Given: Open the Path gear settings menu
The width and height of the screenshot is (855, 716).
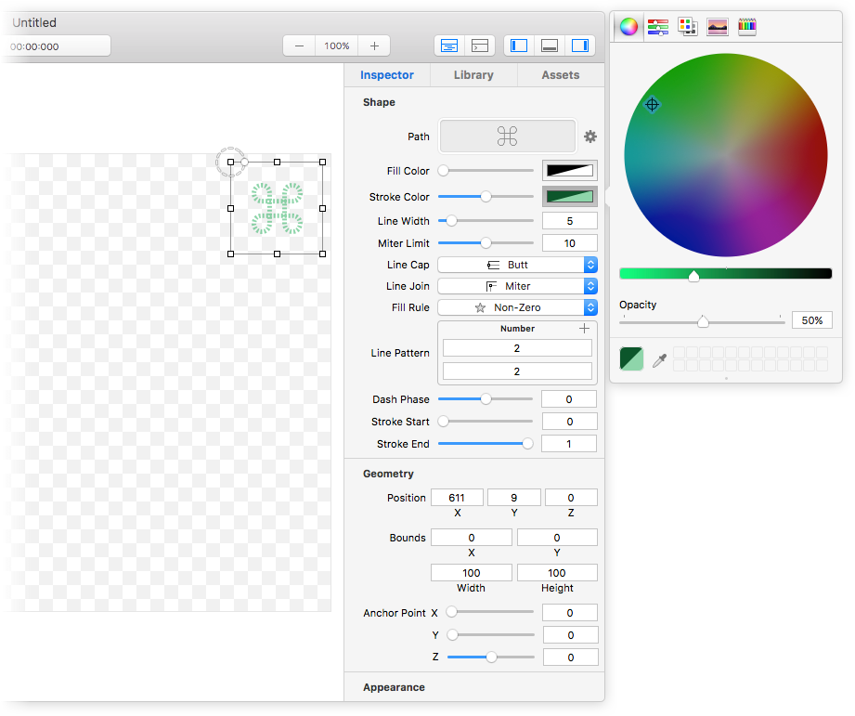Looking at the screenshot, I should click(590, 137).
